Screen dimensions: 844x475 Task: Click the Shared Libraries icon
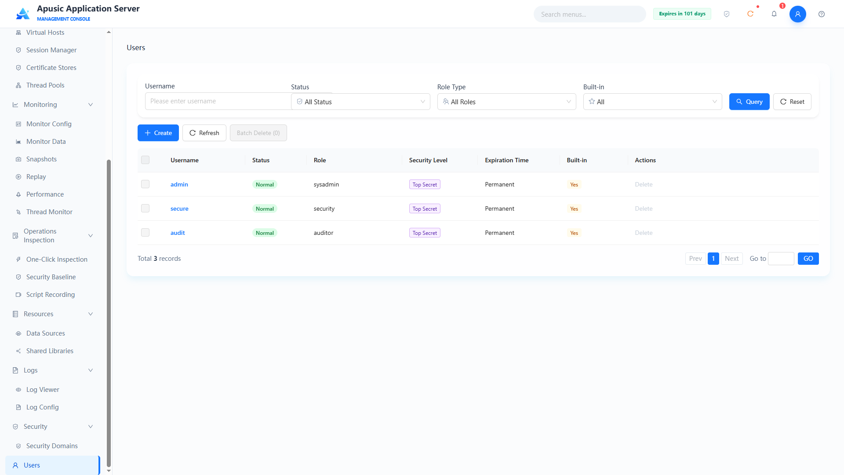click(18, 351)
